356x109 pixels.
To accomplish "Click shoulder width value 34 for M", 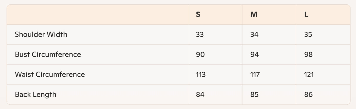I will (254, 34).
